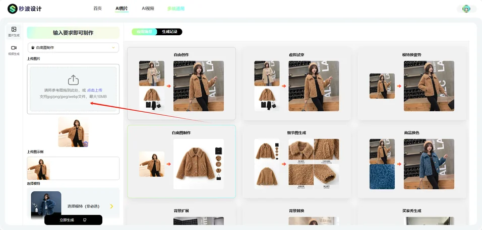Open the user avatar at top right
Image resolution: width=482 pixels, height=230 pixels.
pyautogui.click(x=467, y=9)
